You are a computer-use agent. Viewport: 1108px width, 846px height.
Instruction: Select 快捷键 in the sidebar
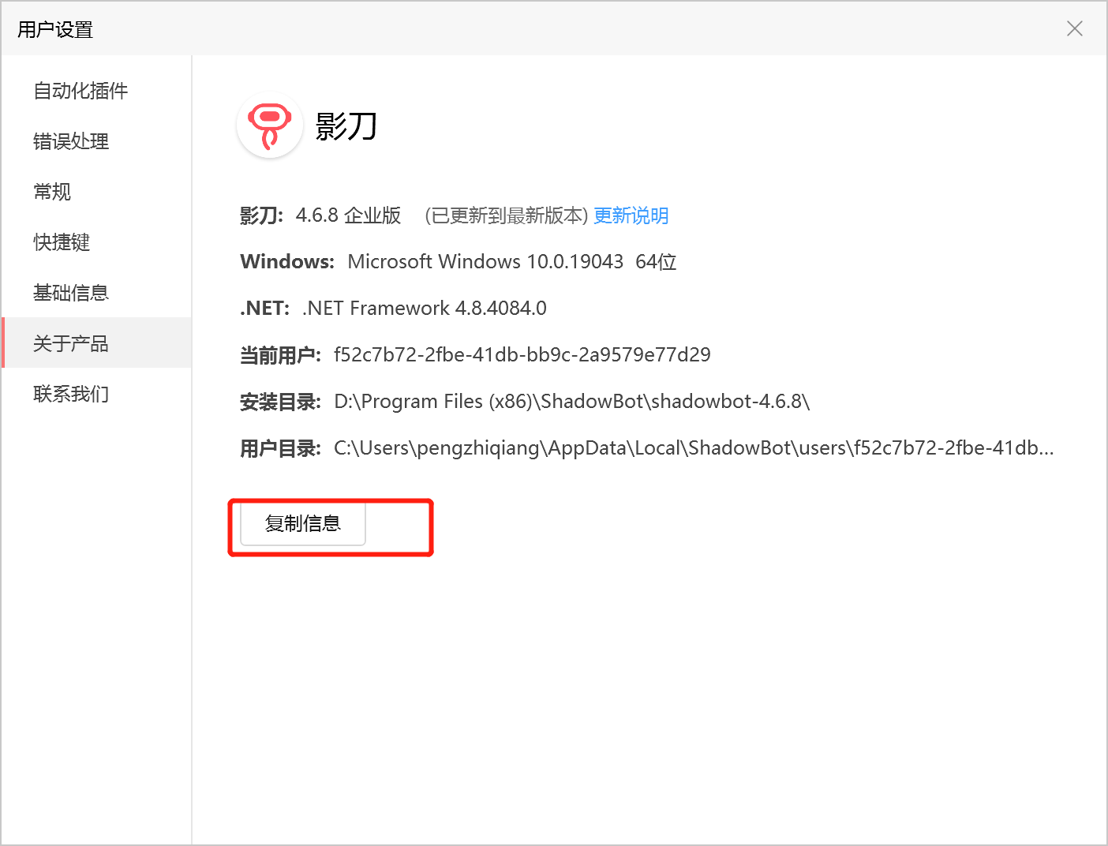pos(96,242)
